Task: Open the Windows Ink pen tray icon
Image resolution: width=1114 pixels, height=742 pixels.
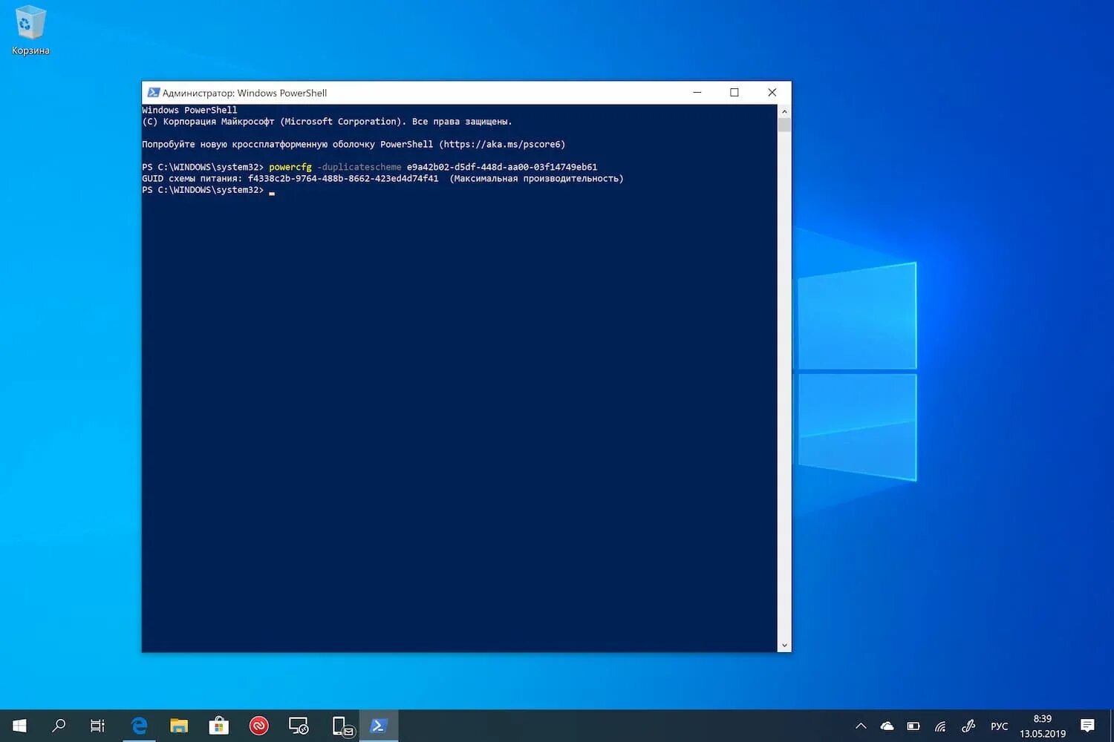Action: click(x=968, y=726)
